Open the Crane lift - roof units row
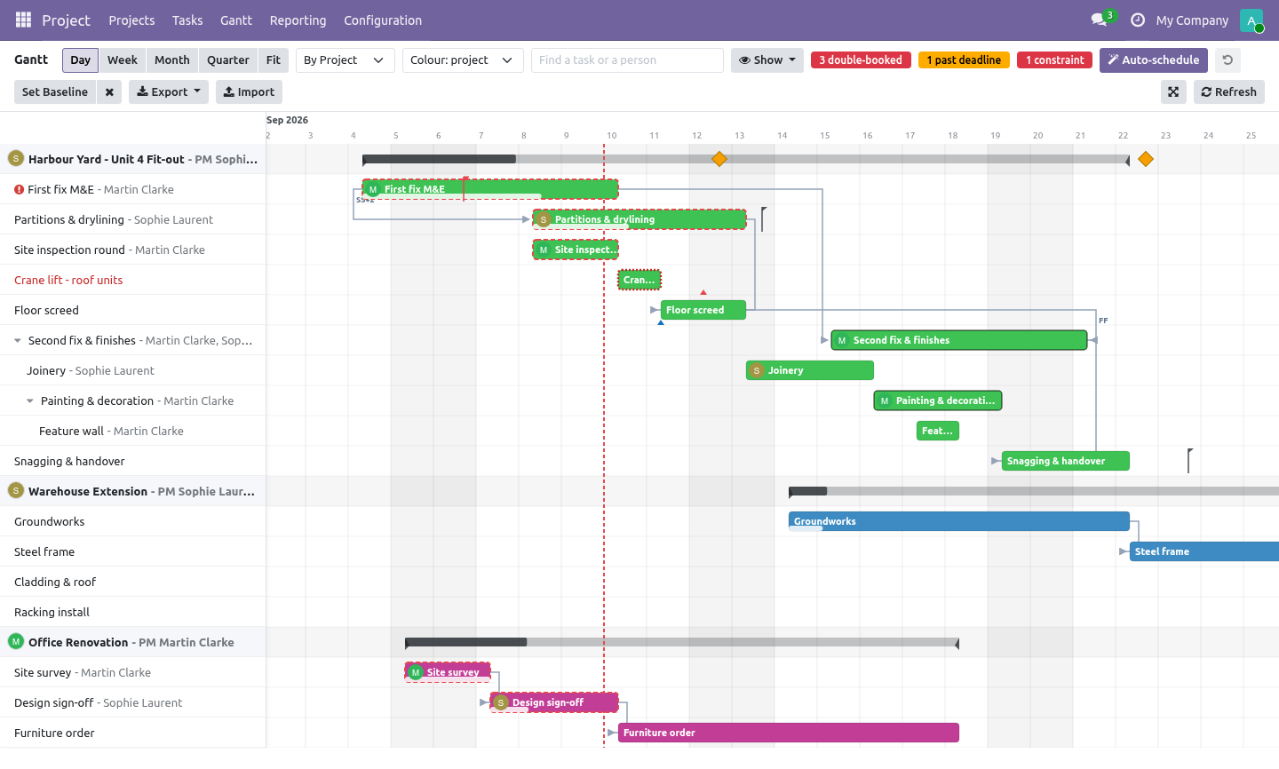This screenshot has height=769, width=1279. pyautogui.click(x=133, y=280)
